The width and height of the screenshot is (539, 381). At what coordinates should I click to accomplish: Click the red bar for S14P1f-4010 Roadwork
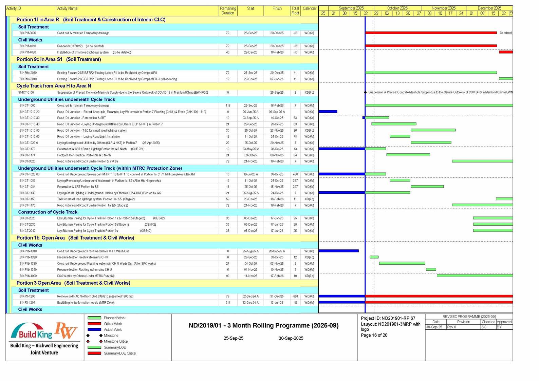tap(431, 46)
